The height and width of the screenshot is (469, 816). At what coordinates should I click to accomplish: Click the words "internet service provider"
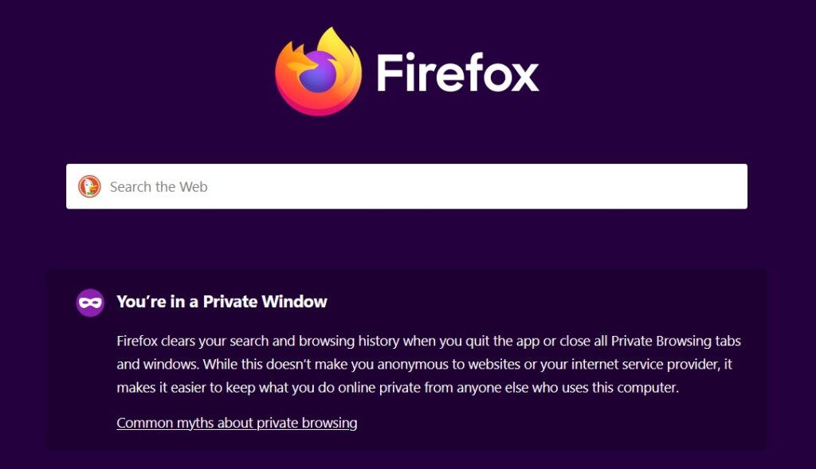tap(631, 365)
